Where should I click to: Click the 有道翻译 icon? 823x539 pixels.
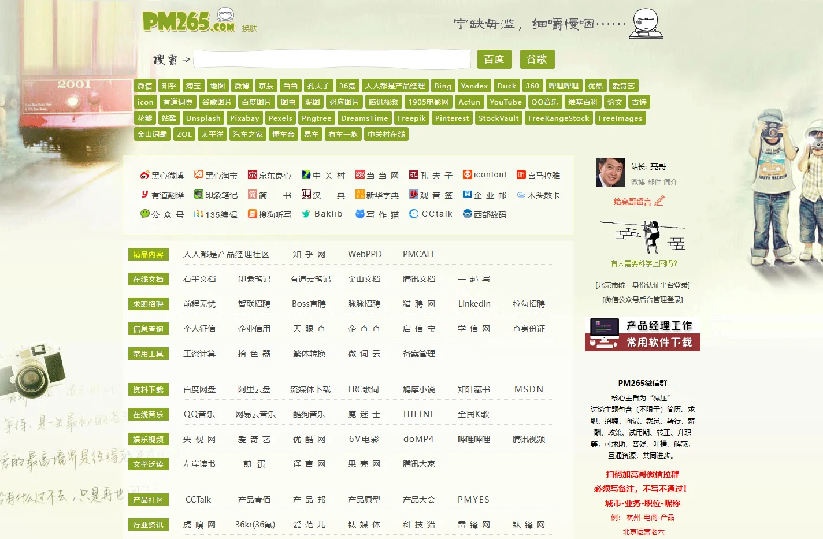tap(144, 195)
